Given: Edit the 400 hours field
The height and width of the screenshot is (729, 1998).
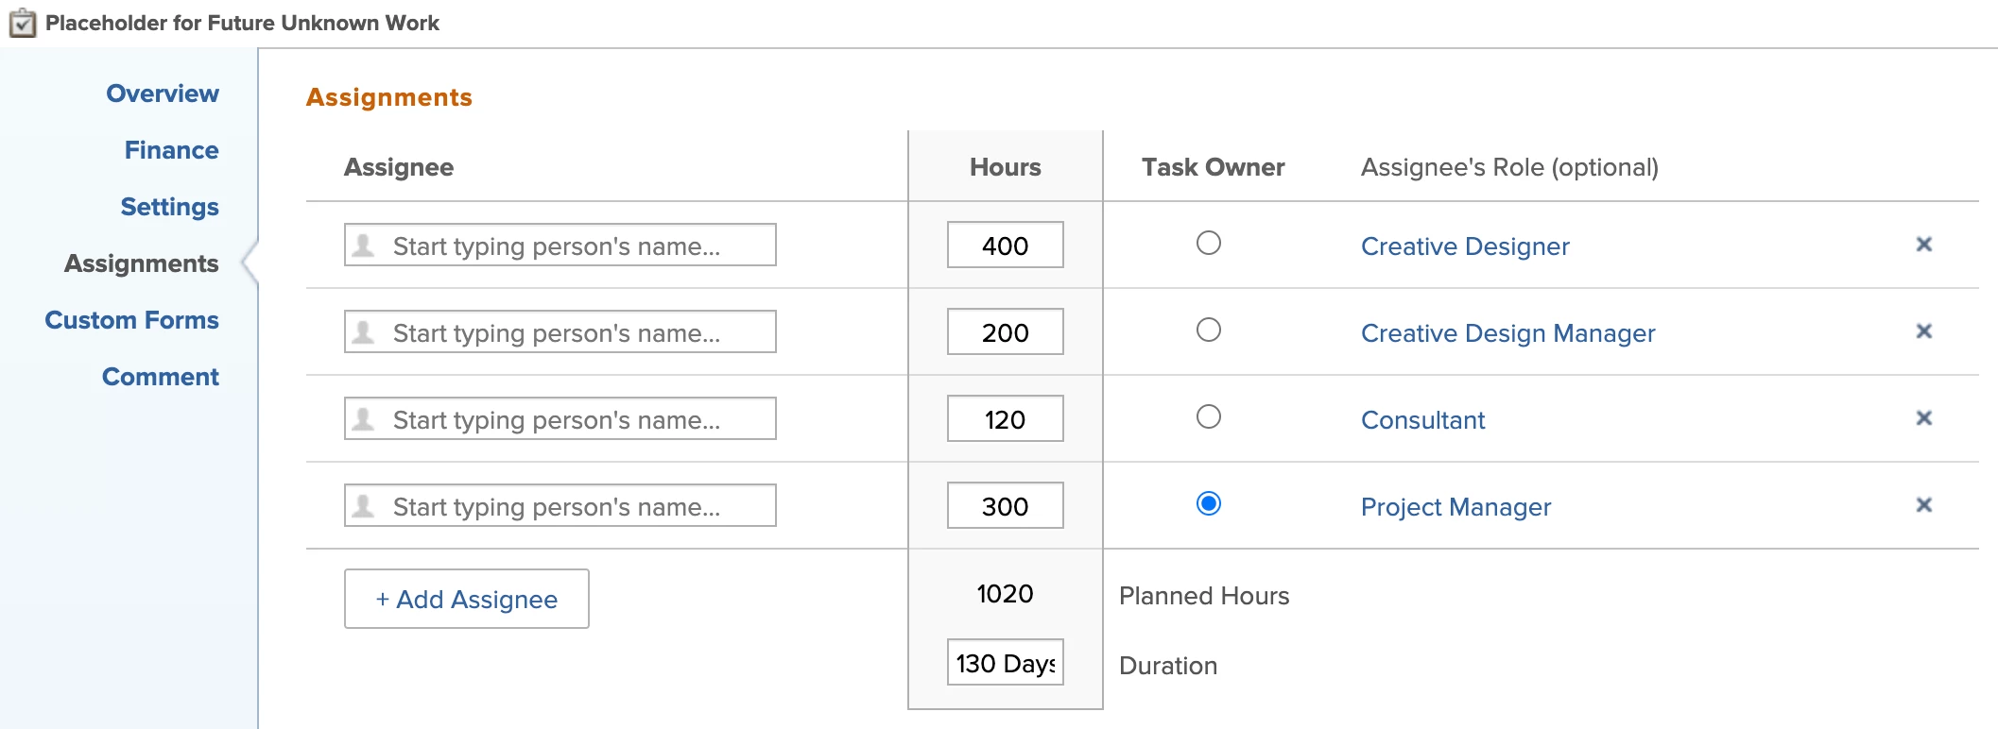Looking at the screenshot, I should pos(1005,246).
